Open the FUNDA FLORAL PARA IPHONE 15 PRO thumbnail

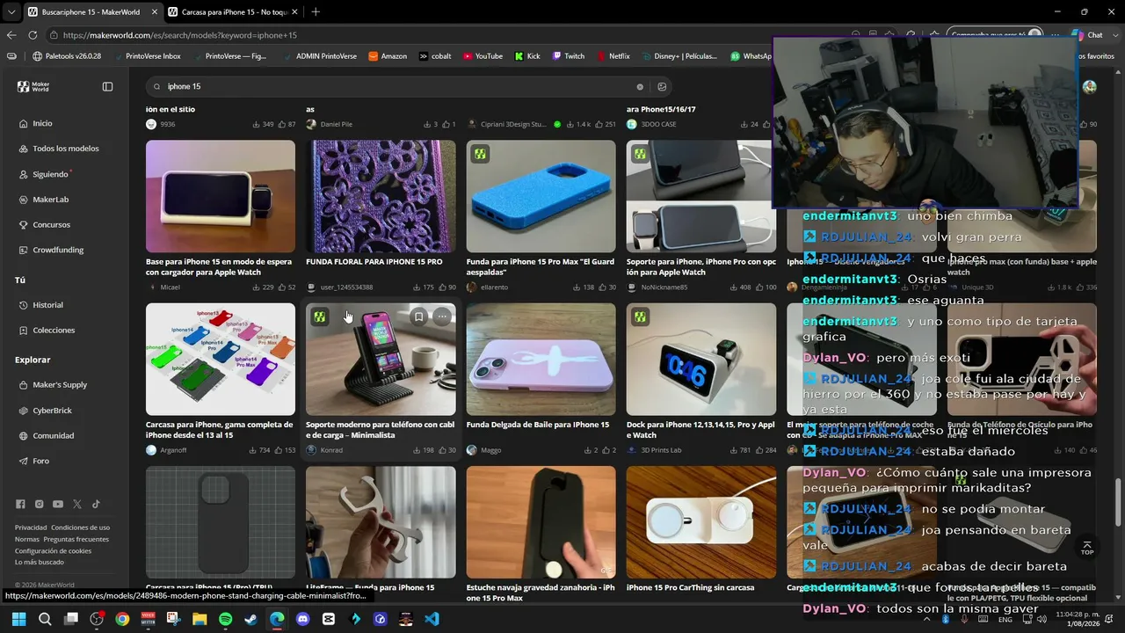tap(381, 196)
